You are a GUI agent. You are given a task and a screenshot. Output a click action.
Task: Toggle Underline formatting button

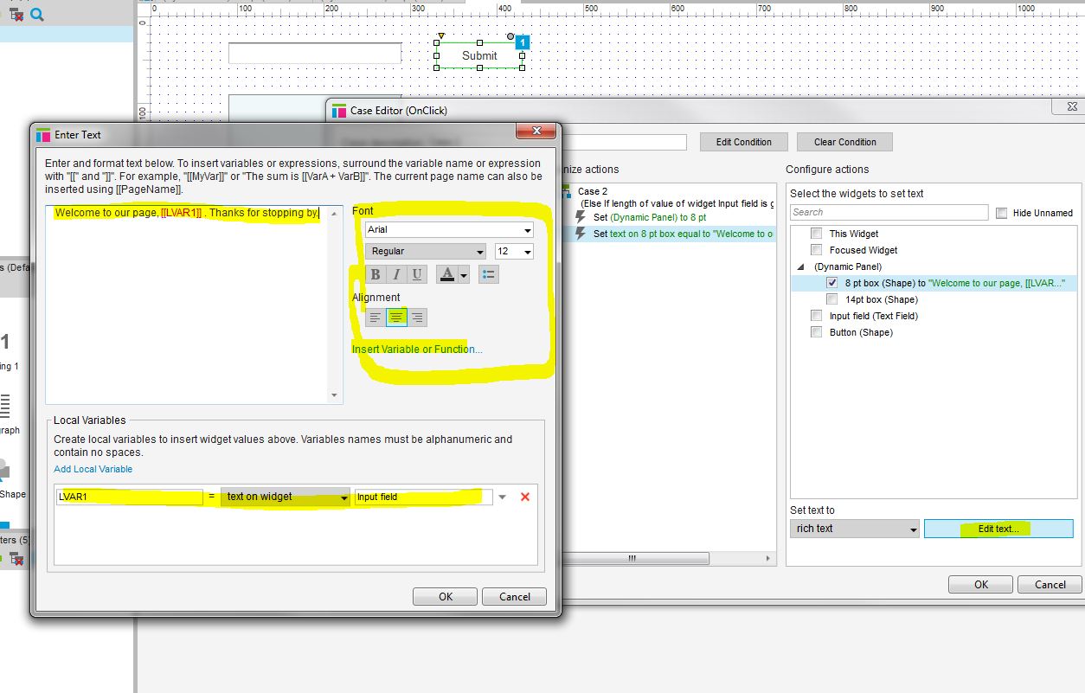[x=417, y=274]
